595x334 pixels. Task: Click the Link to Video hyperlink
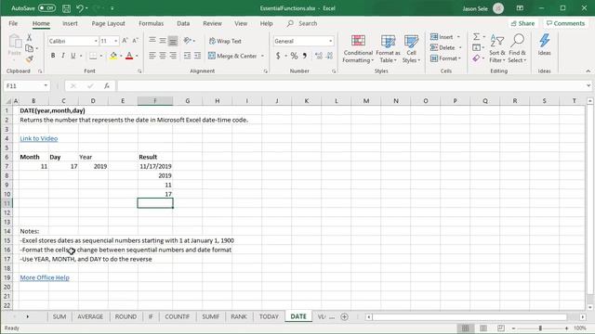coord(39,138)
